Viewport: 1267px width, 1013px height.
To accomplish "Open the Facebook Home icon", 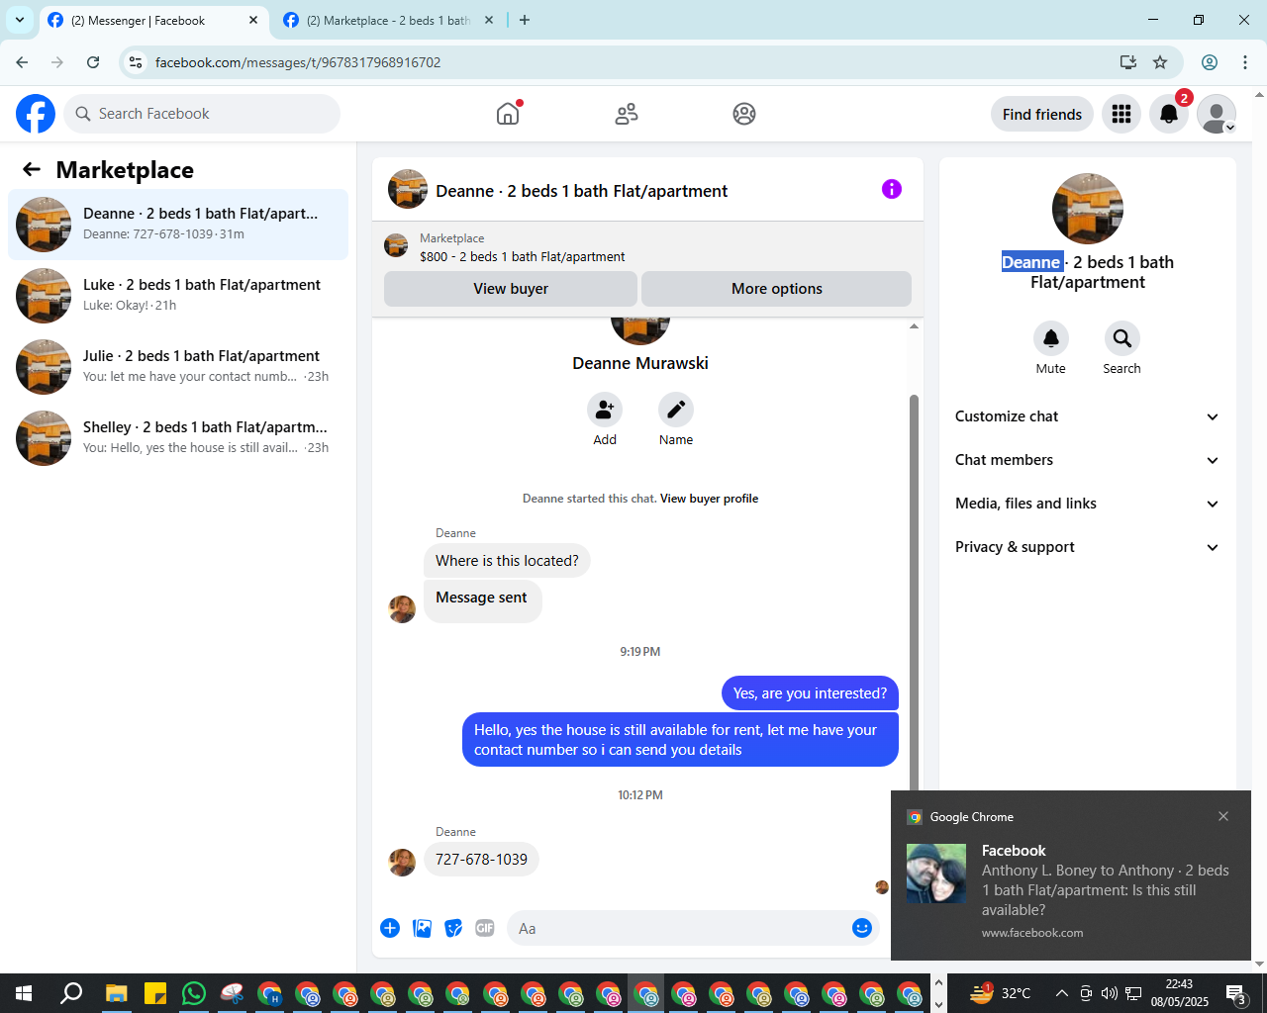I will [x=508, y=114].
